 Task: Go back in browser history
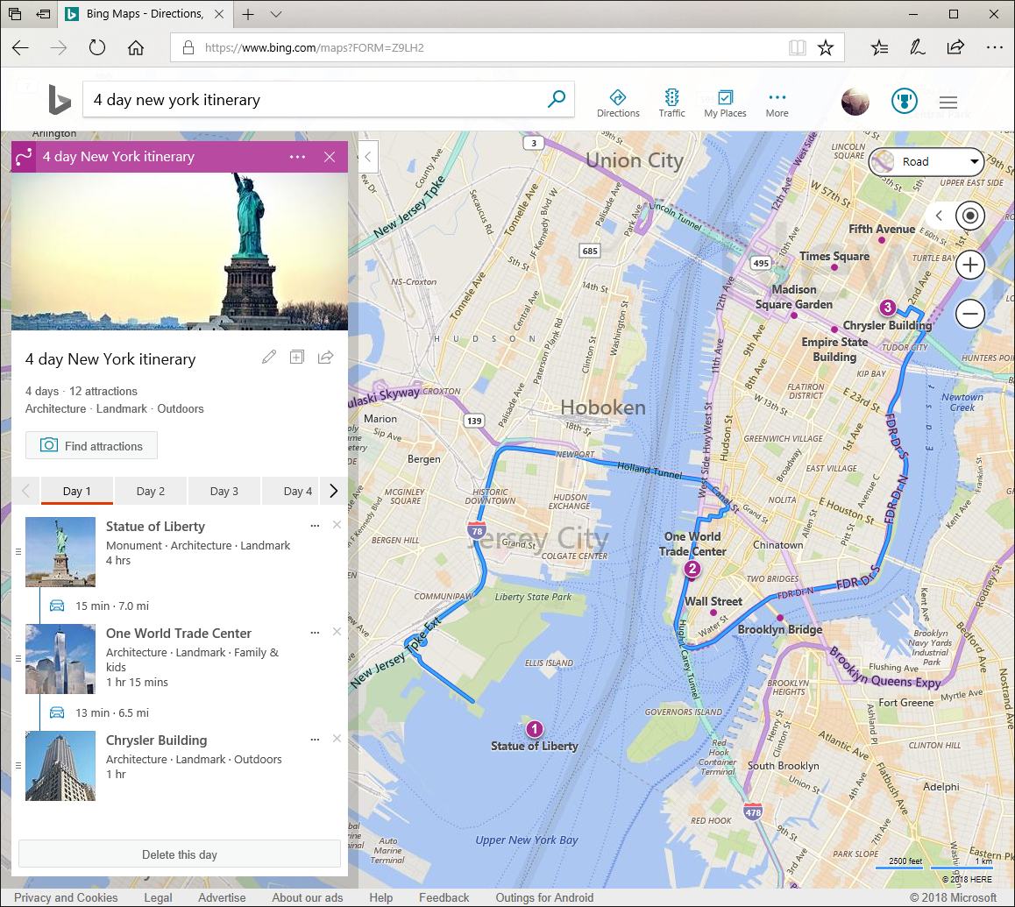(21, 47)
